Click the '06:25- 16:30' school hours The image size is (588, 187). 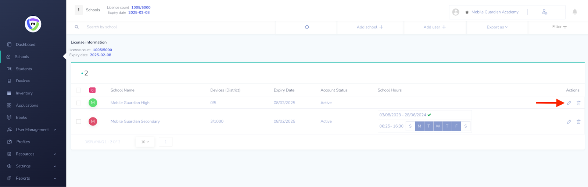click(x=391, y=126)
